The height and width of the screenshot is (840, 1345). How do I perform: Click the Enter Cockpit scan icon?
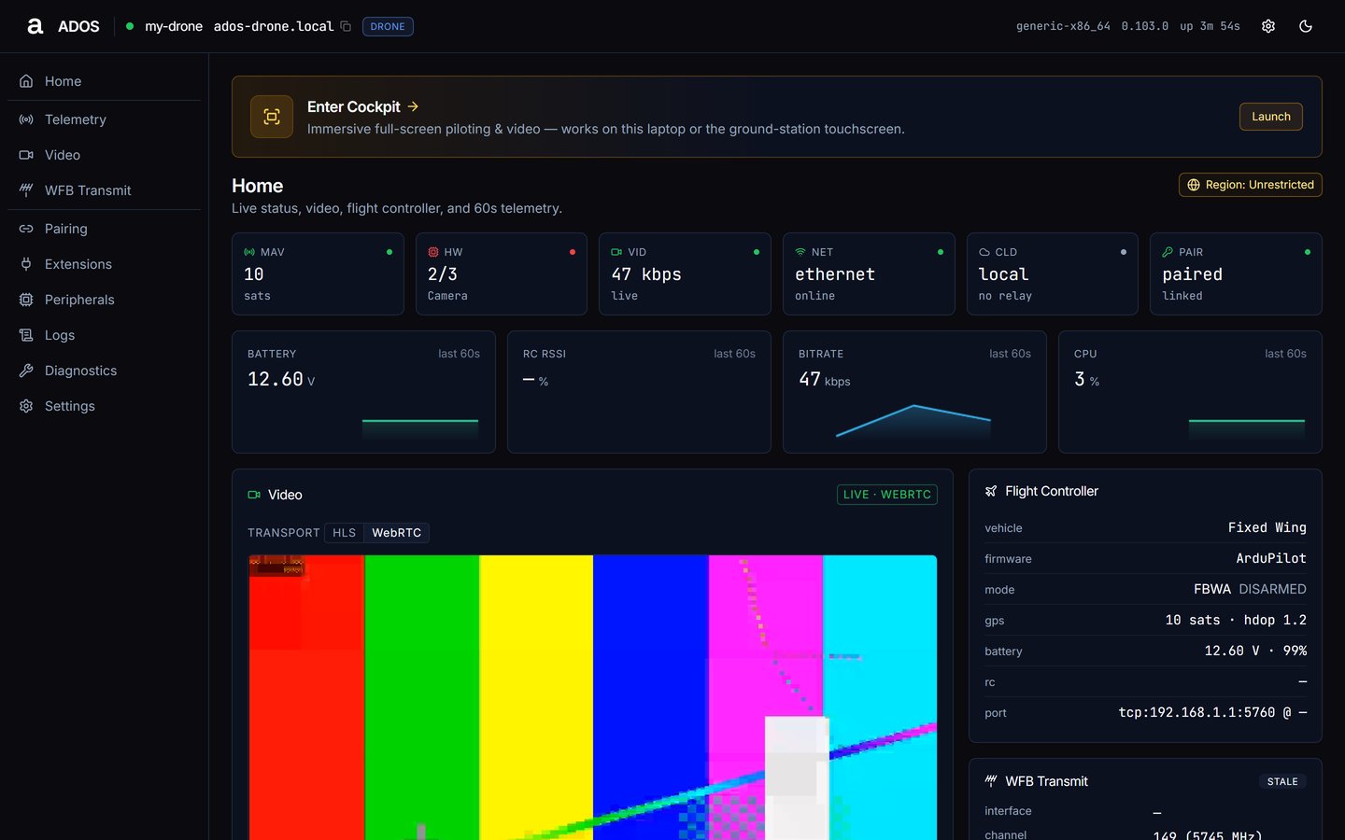point(272,117)
